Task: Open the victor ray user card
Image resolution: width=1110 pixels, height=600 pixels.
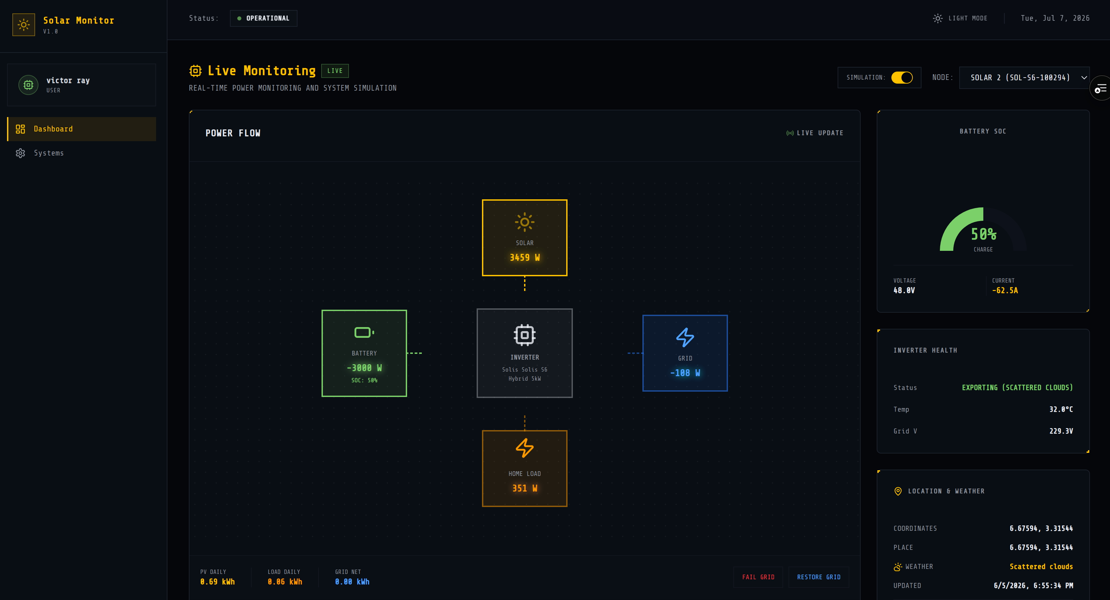Action: point(82,85)
